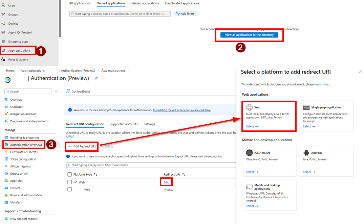Click Home in the breadcrumb
The width and height of the screenshot is (364, 224).
[10, 70]
